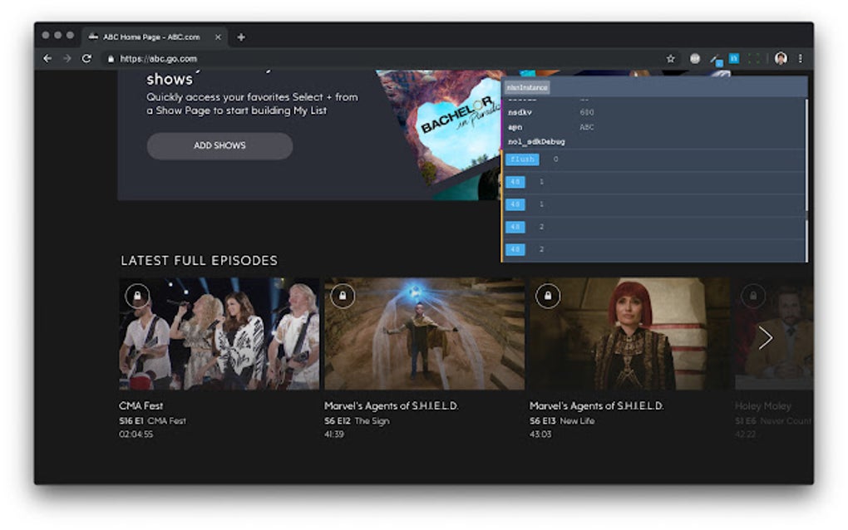Advance the episode carousel with the right arrow
This screenshot has height=530, width=848.
766,338
